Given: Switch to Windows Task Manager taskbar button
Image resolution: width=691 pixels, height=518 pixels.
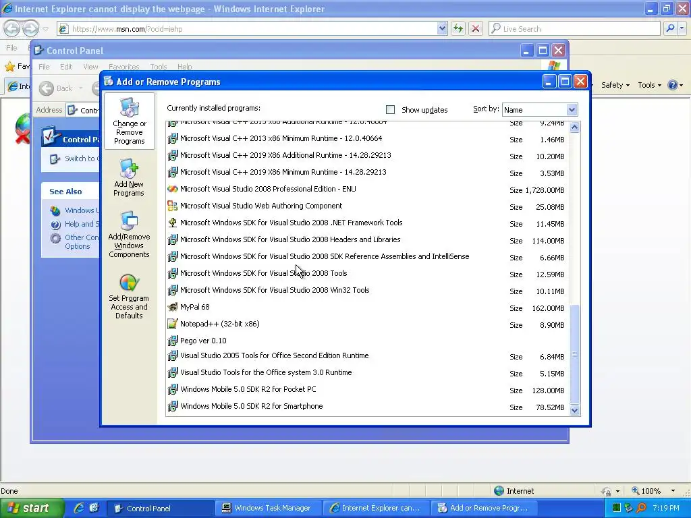Looking at the screenshot, I should click(x=269, y=508).
